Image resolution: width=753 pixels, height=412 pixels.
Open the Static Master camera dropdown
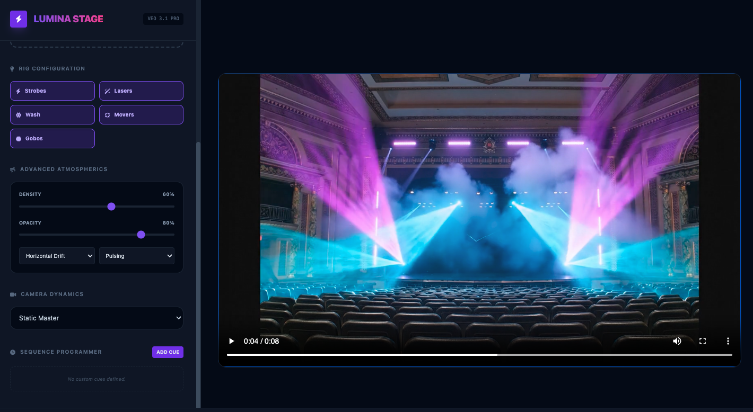pos(97,318)
